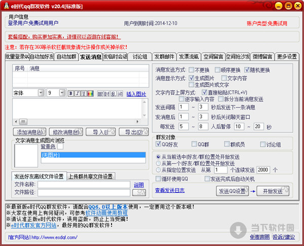Screen dimensions: 304x246
Task: Open the 空间留言 tab
Action: pos(213,57)
